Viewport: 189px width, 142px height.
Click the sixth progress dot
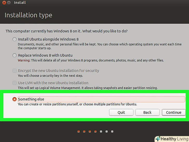click(x=106, y=132)
